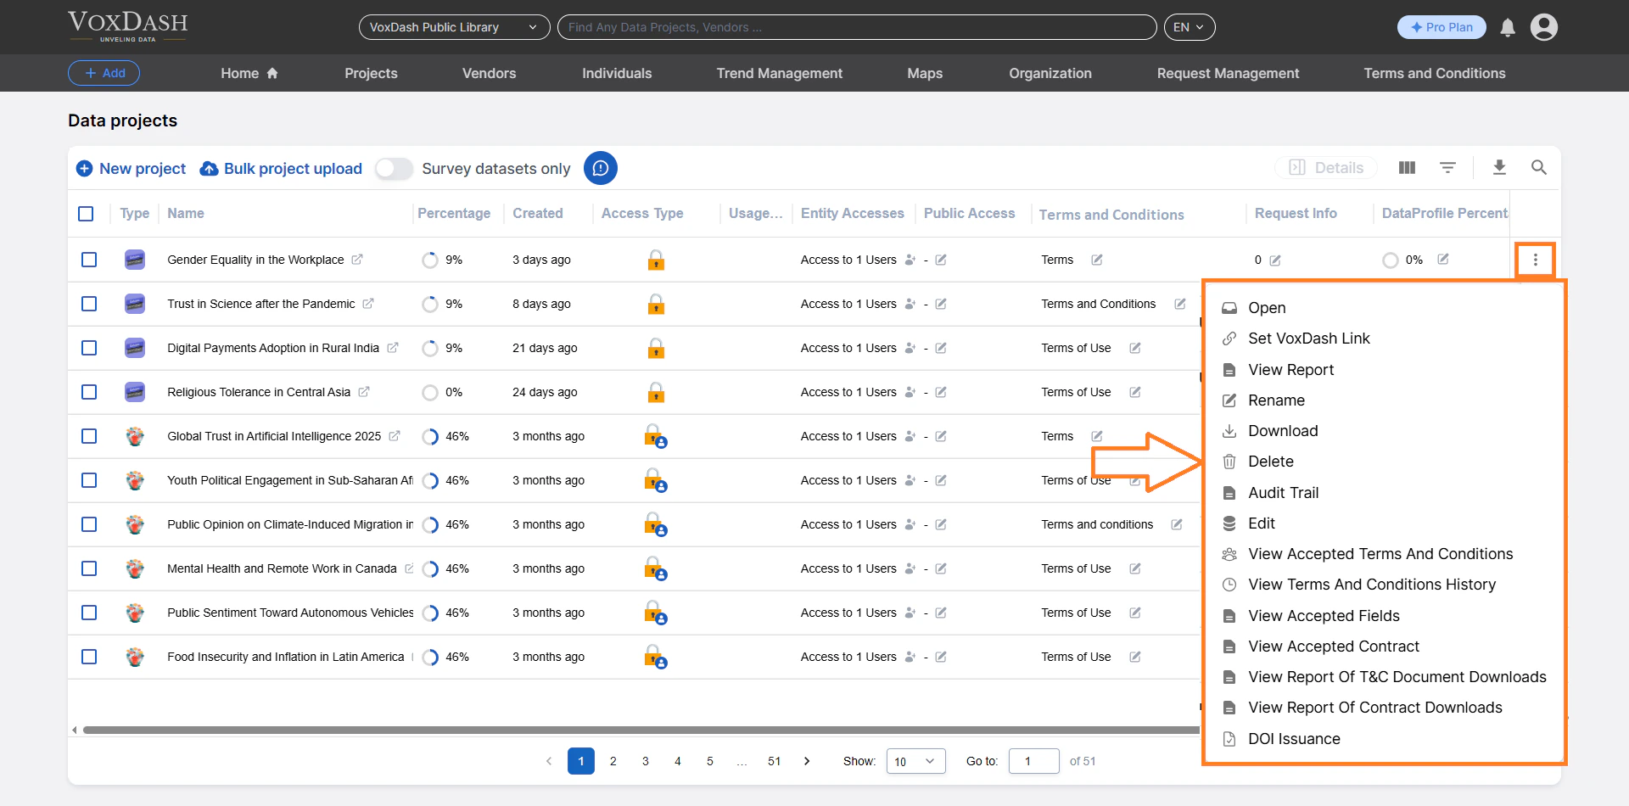
Task: Open the three-dot menu for Gender Equality
Action: [x=1535, y=260]
